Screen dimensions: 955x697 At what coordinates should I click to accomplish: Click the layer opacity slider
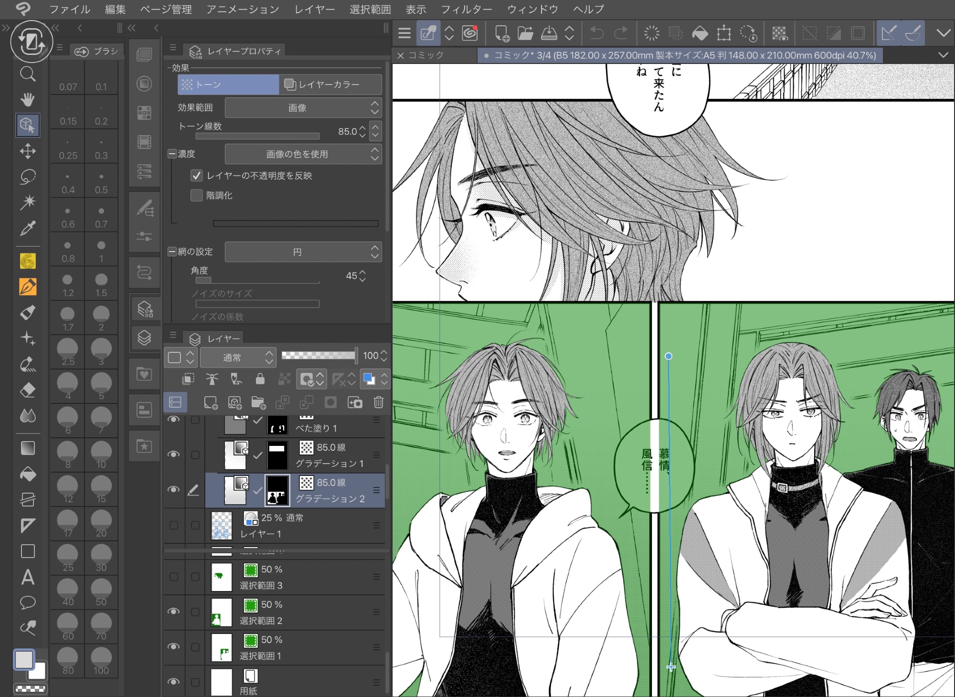coord(318,355)
